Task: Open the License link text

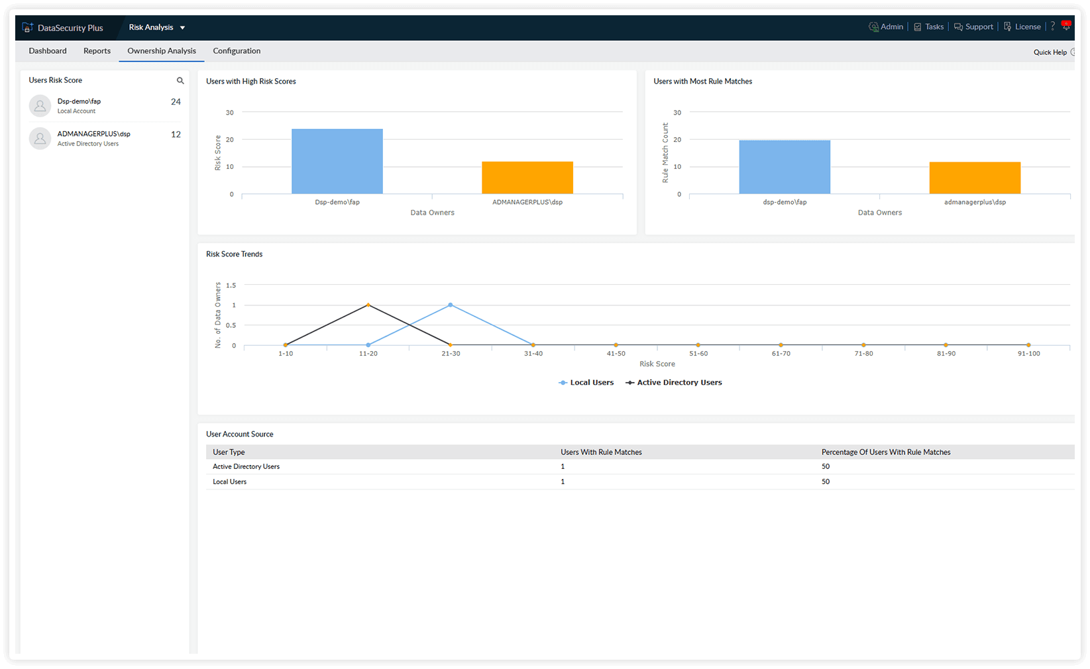Action: click(x=1028, y=27)
